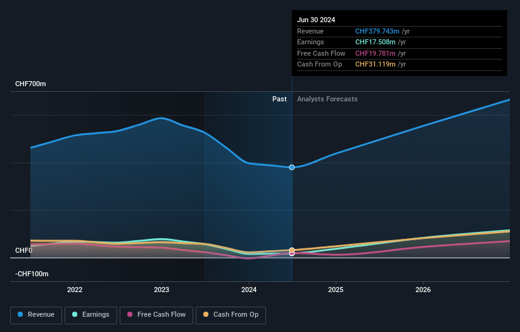Click the CHF379.743m revenue value
The image size is (520, 332).
377,31
